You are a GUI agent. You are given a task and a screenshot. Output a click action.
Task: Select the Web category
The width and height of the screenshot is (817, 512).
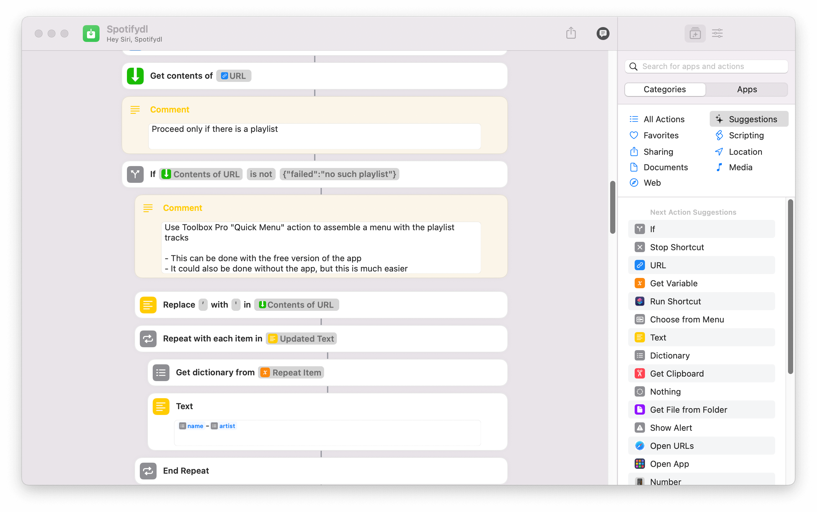(x=652, y=182)
